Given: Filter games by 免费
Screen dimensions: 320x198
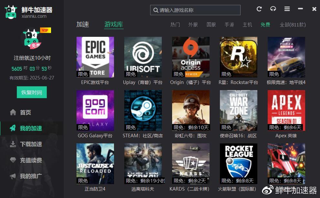Looking at the screenshot, I should click(x=265, y=25).
